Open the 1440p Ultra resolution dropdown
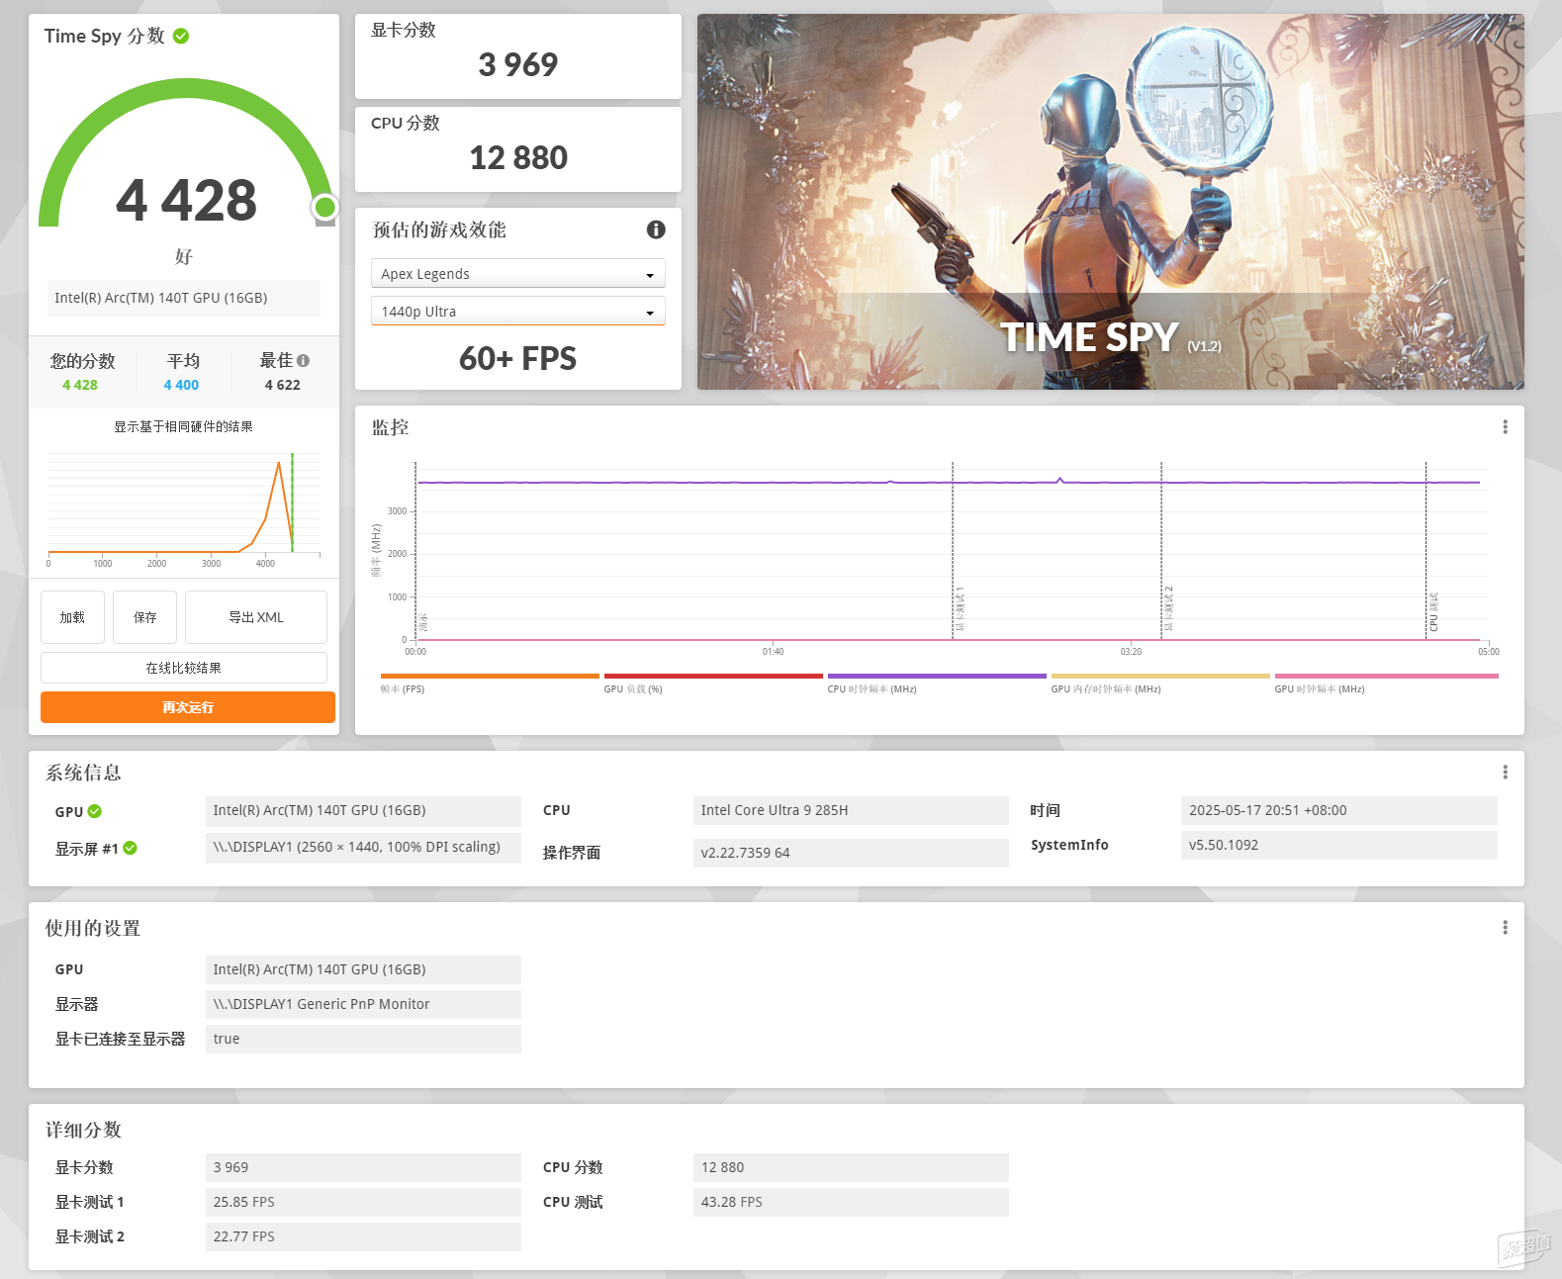The image size is (1562, 1279). [517, 312]
